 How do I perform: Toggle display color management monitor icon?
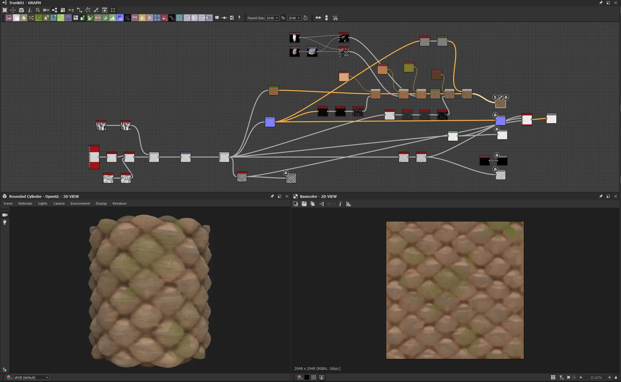click(x=322, y=377)
